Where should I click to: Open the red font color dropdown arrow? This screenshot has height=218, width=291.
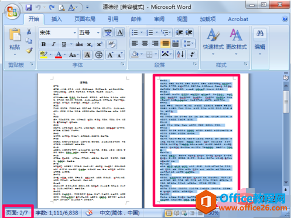click(65, 55)
